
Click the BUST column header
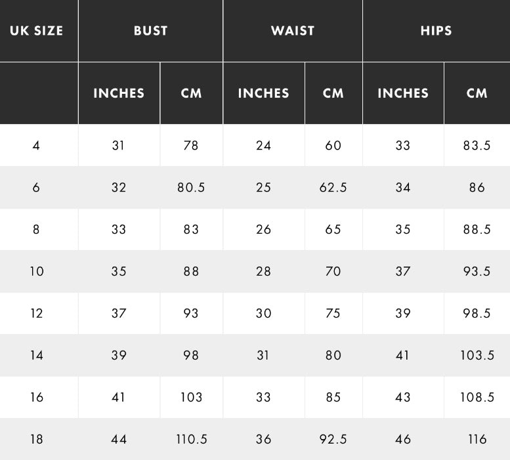pos(150,31)
